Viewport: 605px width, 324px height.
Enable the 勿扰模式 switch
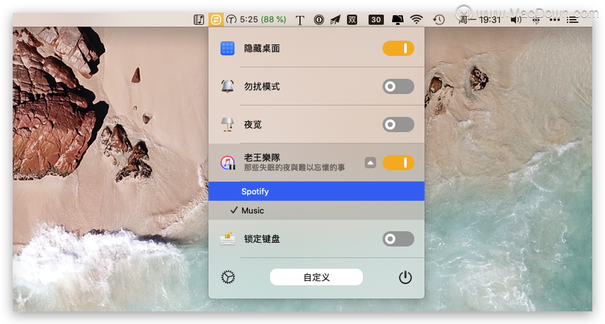398,86
